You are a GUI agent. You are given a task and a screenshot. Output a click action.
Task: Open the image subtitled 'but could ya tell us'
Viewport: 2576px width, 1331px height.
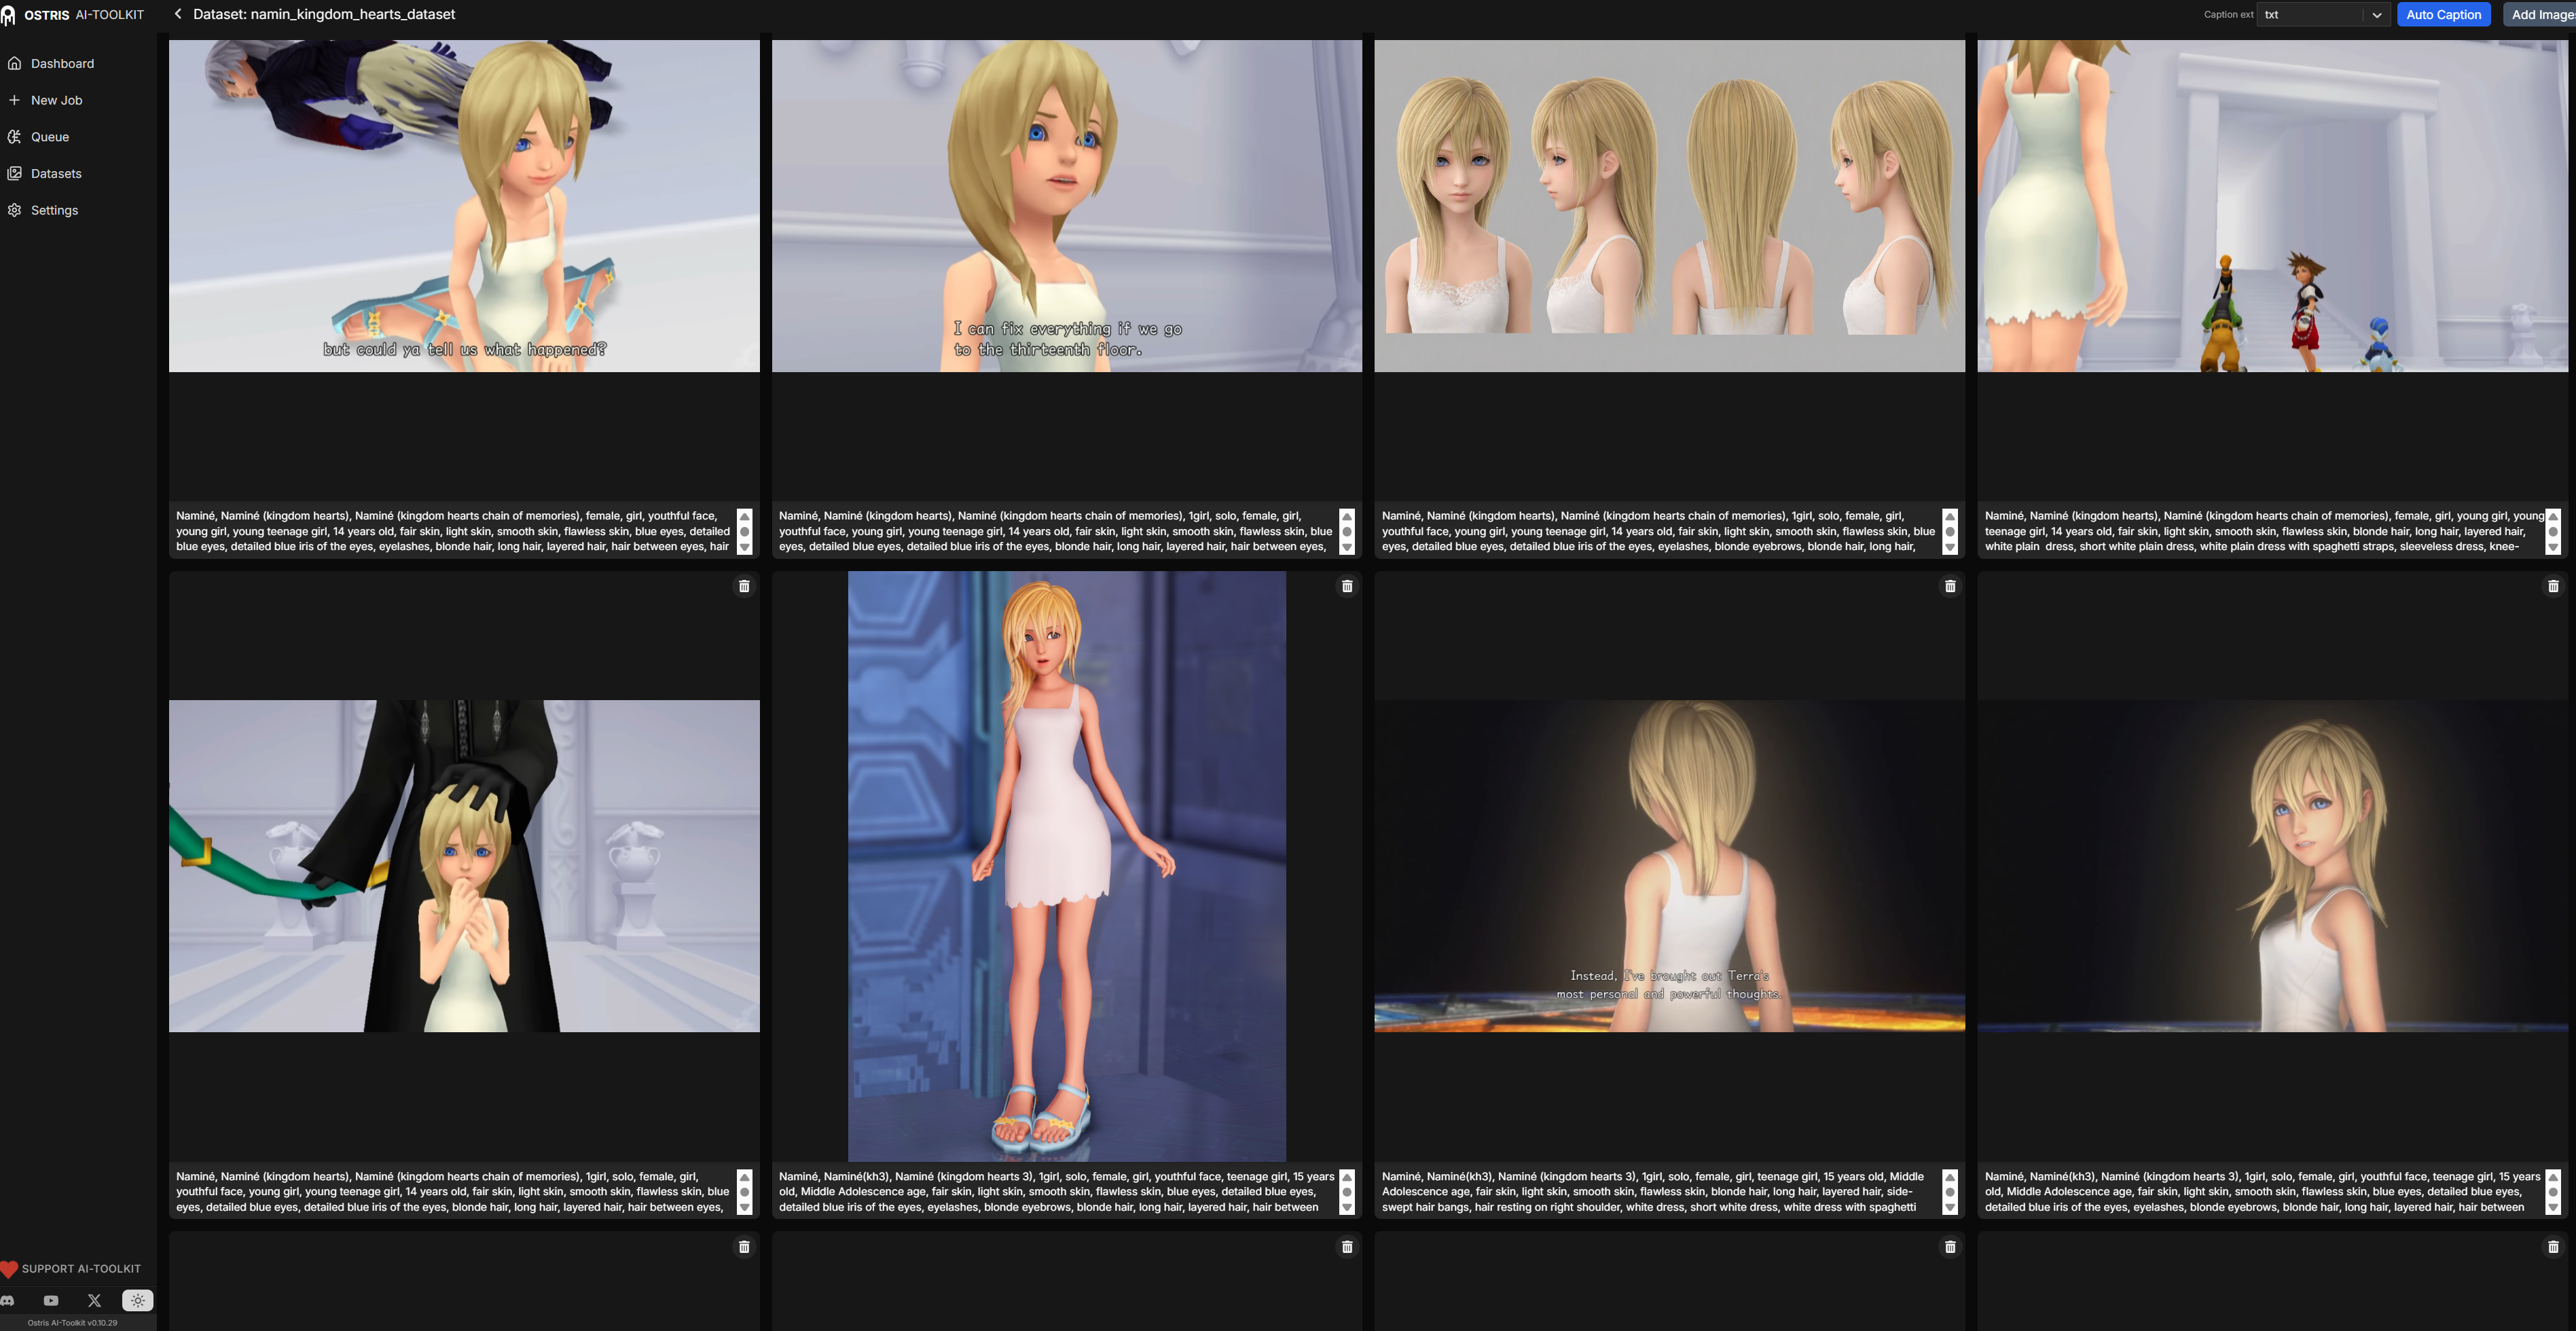pyautogui.click(x=464, y=206)
